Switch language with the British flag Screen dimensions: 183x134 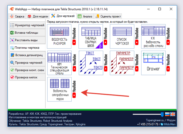[x=173, y=114]
